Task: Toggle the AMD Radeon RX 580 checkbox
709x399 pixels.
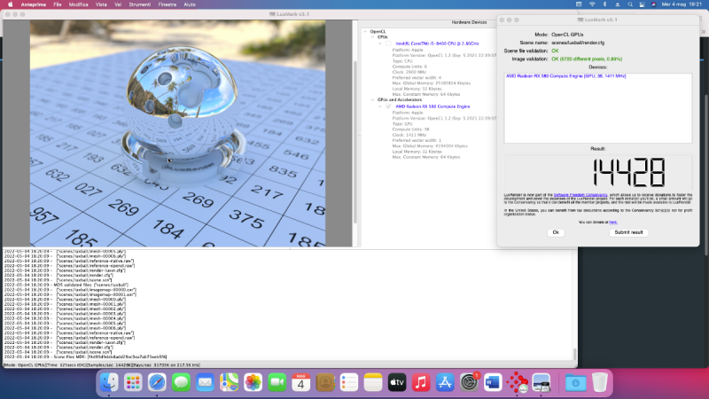Action: click(x=388, y=106)
